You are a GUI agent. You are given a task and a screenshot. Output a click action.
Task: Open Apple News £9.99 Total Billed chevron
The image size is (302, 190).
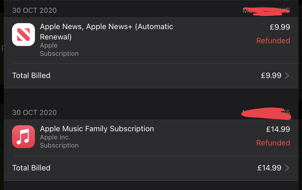(x=287, y=75)
